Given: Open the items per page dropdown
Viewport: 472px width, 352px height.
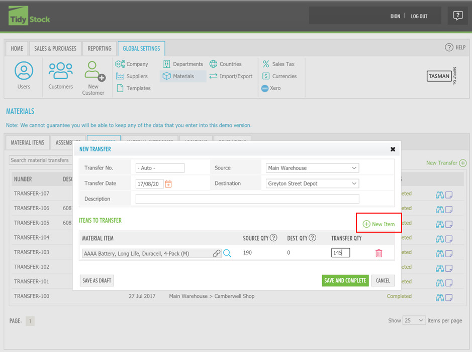Looking at the screenshot, I should point(414,320).
